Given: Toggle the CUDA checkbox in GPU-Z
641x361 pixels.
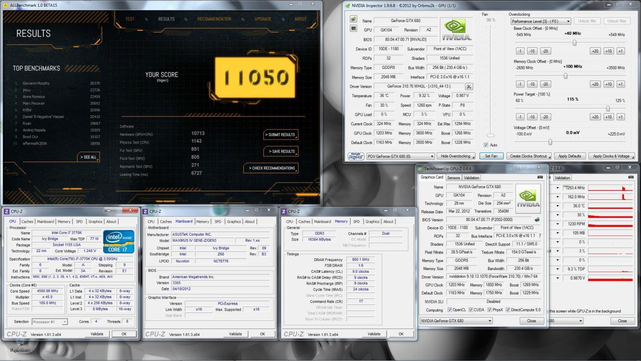Looking at the screenshot, I should coord(471,310).
